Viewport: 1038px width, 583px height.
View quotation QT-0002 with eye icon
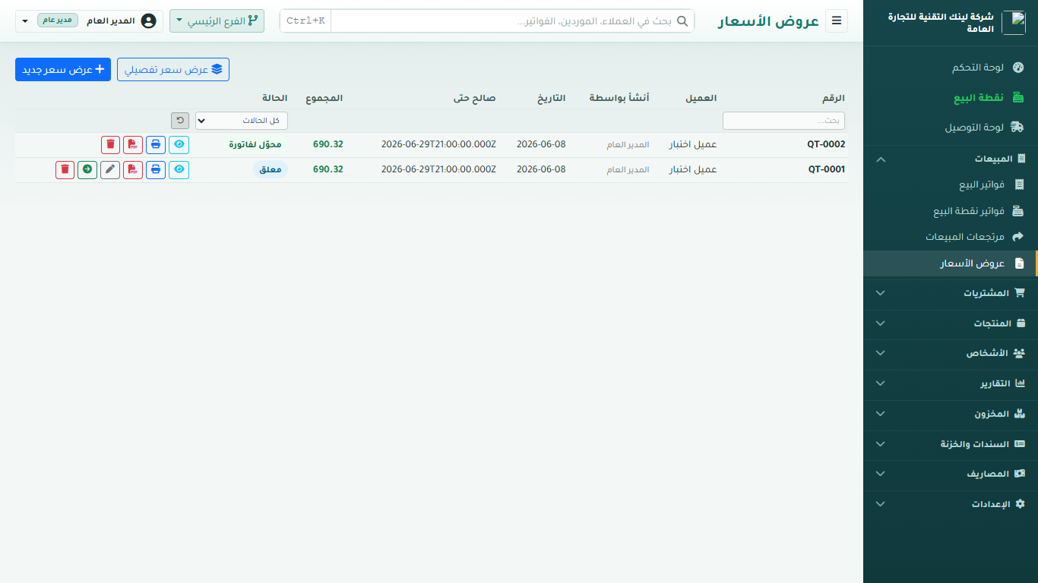tap(179, 144)
